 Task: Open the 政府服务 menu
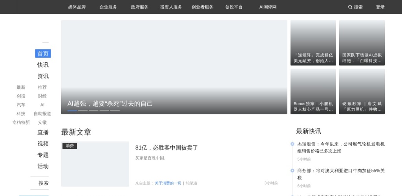[139, 7]
